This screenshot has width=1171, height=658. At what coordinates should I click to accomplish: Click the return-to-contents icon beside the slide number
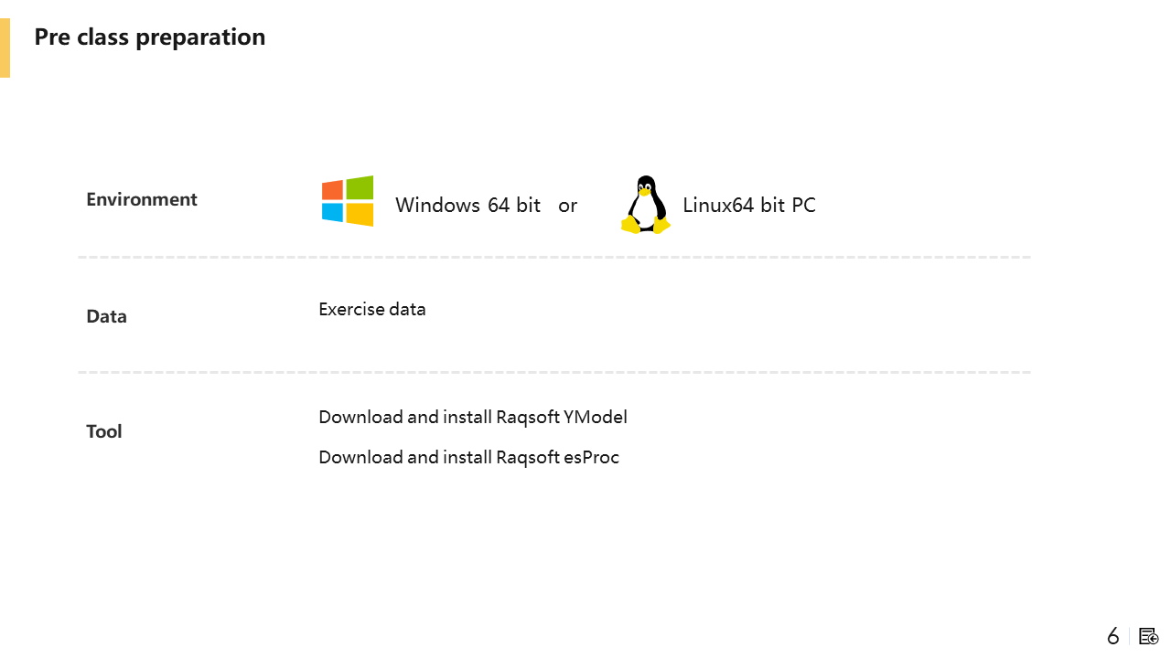1149,636
